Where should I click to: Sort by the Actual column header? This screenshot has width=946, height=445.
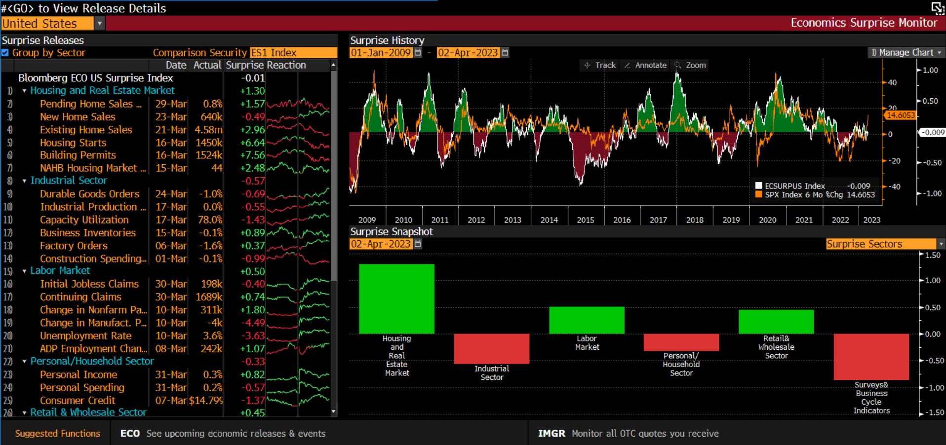(207, 65)
